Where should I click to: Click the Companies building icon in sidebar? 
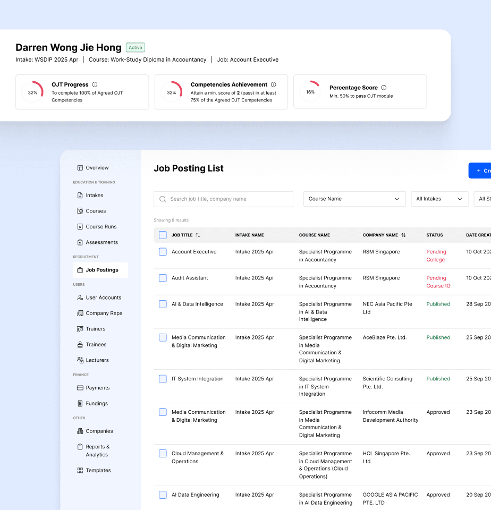coord(80,431)
